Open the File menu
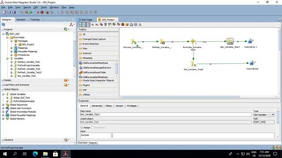 tap(3, 7)
